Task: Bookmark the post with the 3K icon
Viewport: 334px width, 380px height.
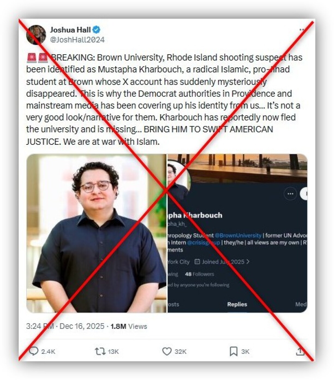Action: tap(233, 351)
